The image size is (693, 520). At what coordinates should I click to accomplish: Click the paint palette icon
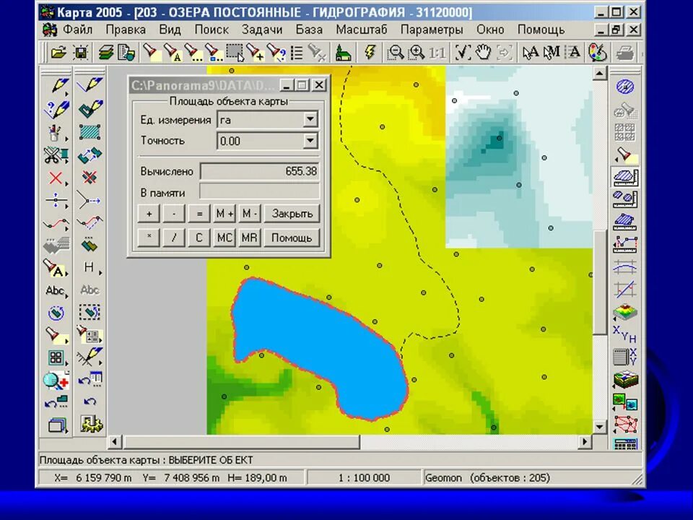598,53
